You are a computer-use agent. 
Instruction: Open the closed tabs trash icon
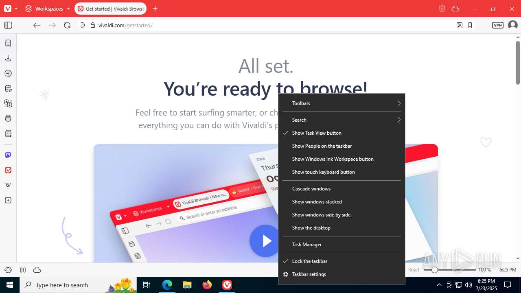tap(442, 9)
